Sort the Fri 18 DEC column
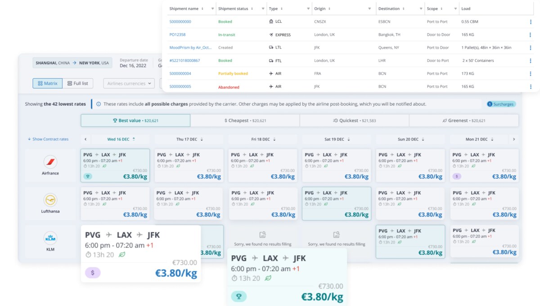The width and height of the screenshot is (540, 306). [274, 139]
